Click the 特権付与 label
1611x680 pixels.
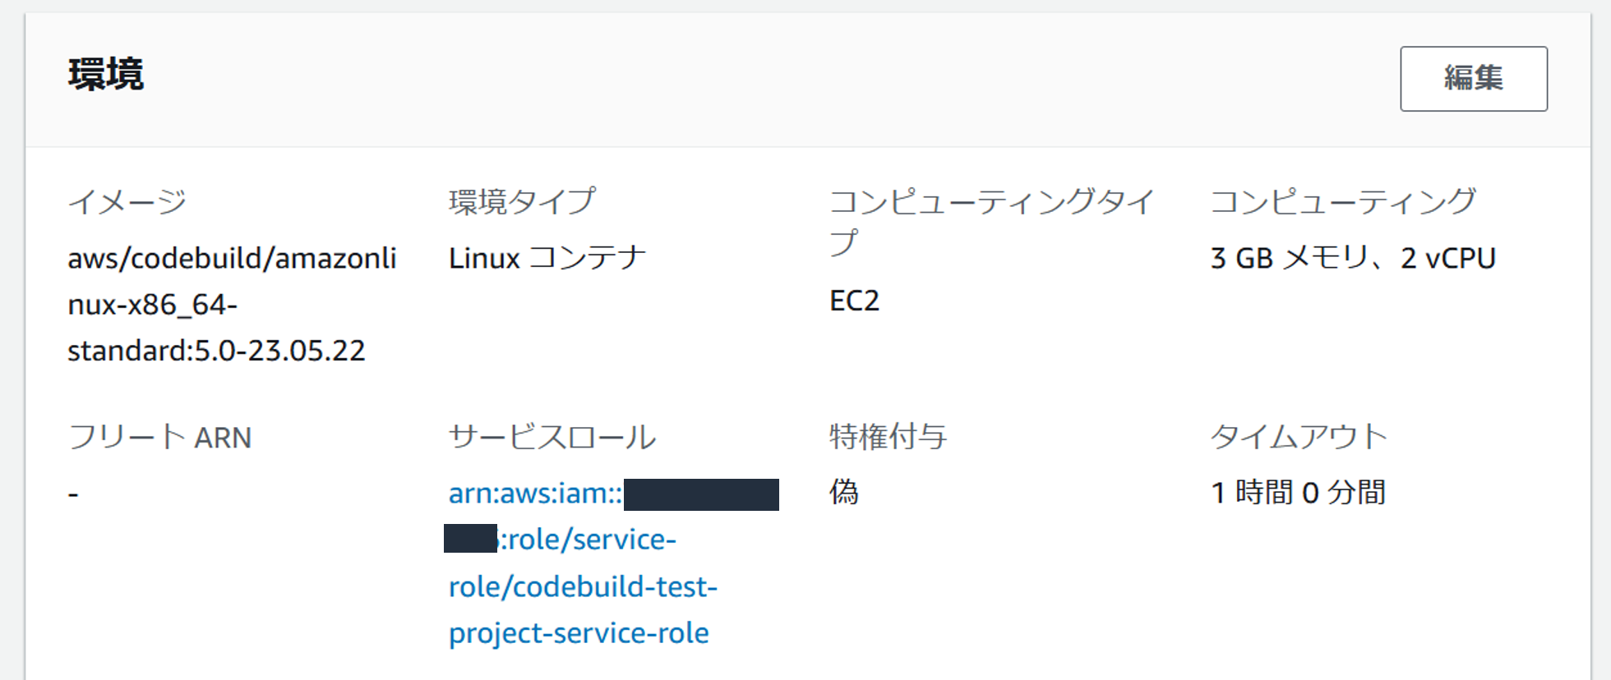tap(888, 438)
